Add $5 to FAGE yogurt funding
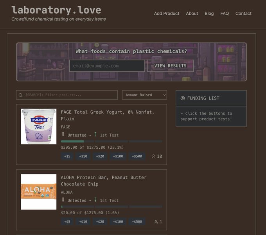The height and width of the screenshot is (235, 266). tap(67, 157)
